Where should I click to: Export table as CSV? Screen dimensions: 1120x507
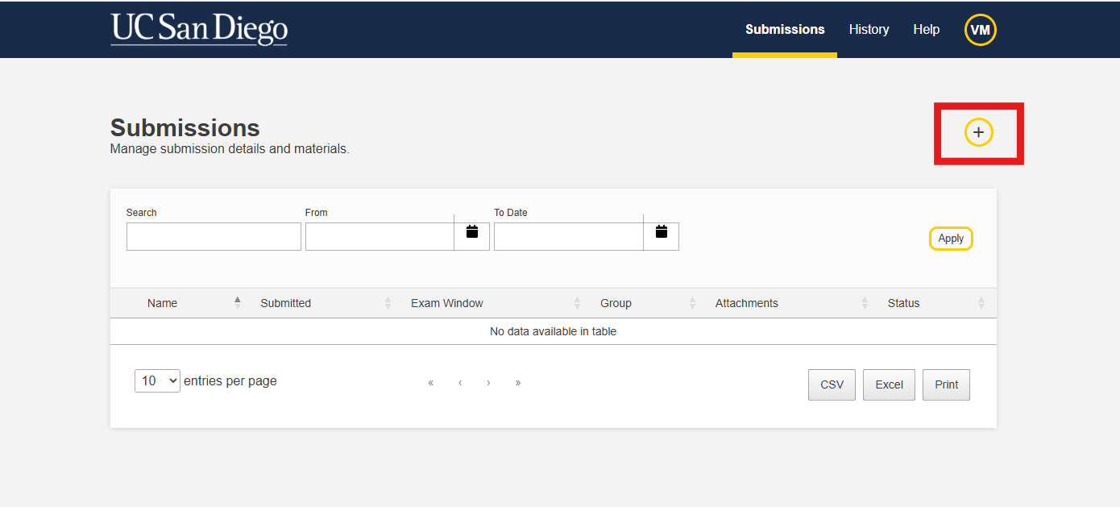click(832, 384)
